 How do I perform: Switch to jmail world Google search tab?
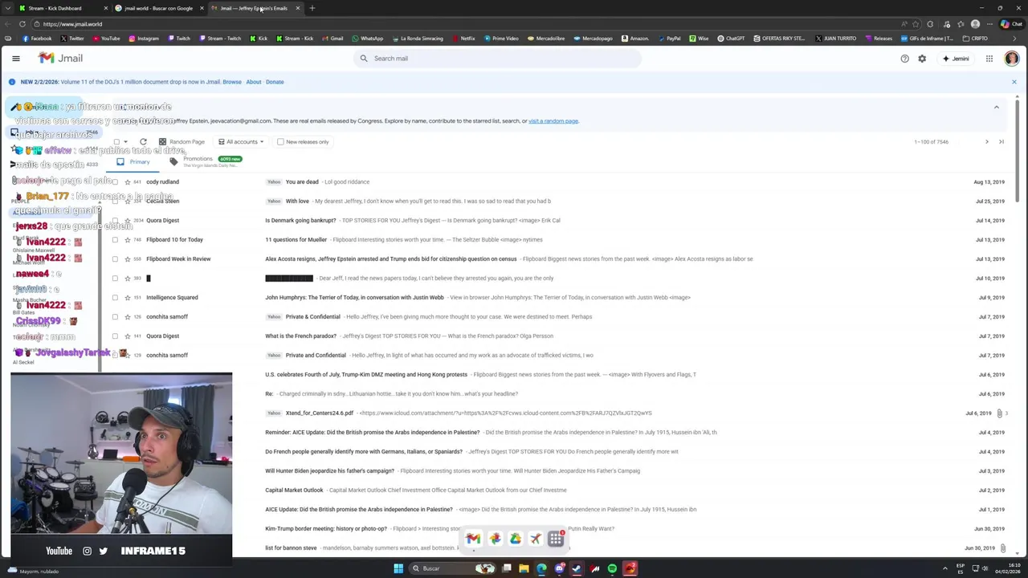pyautogui.click(x=159, y=8)
